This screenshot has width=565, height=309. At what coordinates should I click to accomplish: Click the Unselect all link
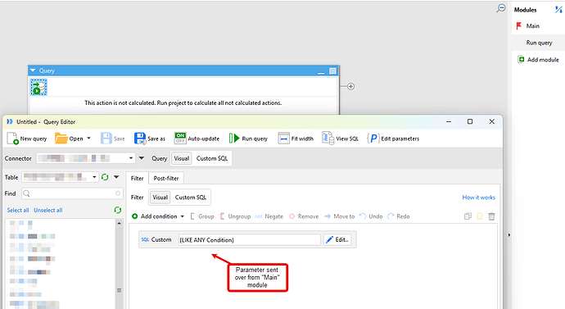[48, 210]
